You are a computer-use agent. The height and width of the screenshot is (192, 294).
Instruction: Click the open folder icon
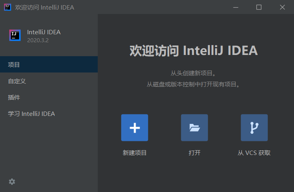[x=194, y=127]
